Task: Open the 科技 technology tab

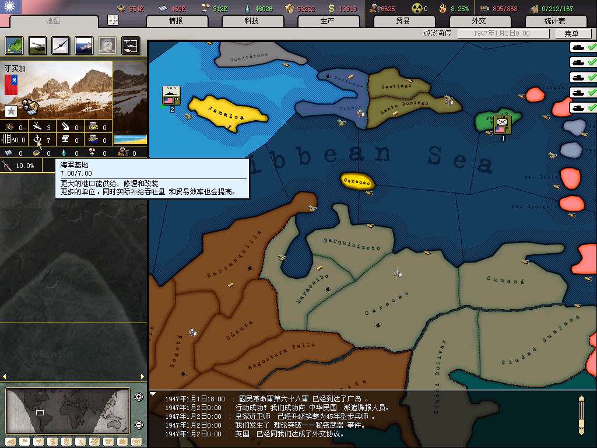Action: click(251, 21)
